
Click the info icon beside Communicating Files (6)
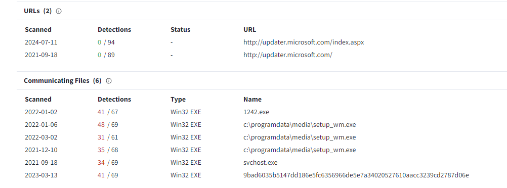109,81
